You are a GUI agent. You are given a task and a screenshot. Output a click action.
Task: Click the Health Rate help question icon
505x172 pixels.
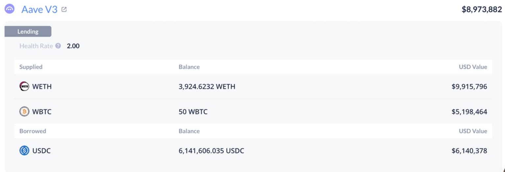click(58, 46)
